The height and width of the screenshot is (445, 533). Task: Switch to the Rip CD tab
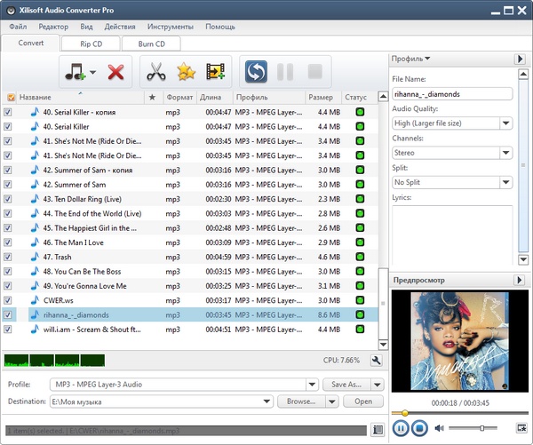(89, 43)
